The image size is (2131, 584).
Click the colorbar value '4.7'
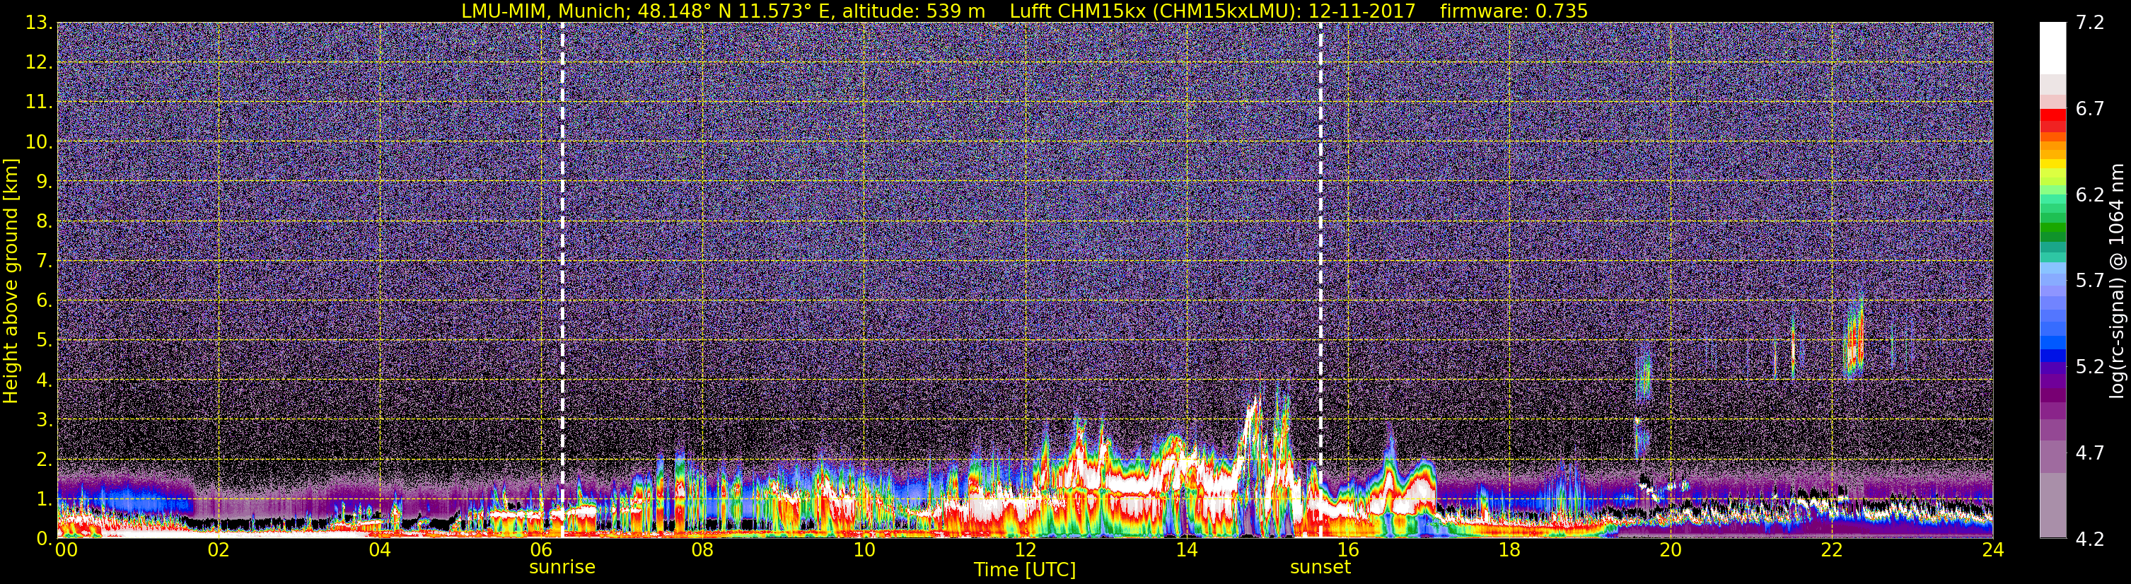coord(2090,453)
